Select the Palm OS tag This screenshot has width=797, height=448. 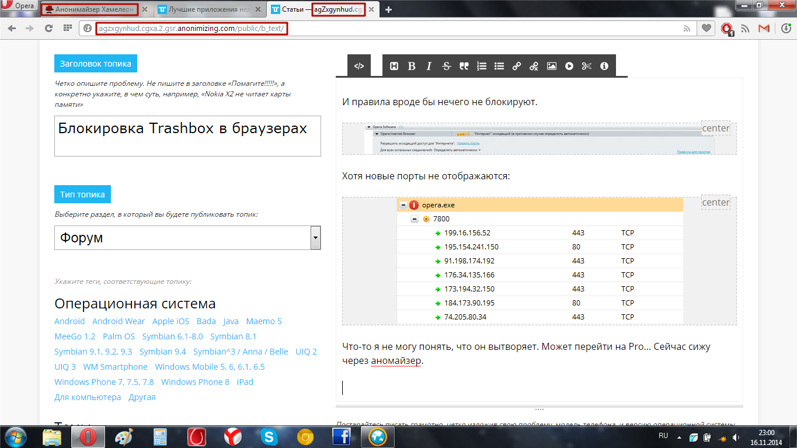coord(119,336)
